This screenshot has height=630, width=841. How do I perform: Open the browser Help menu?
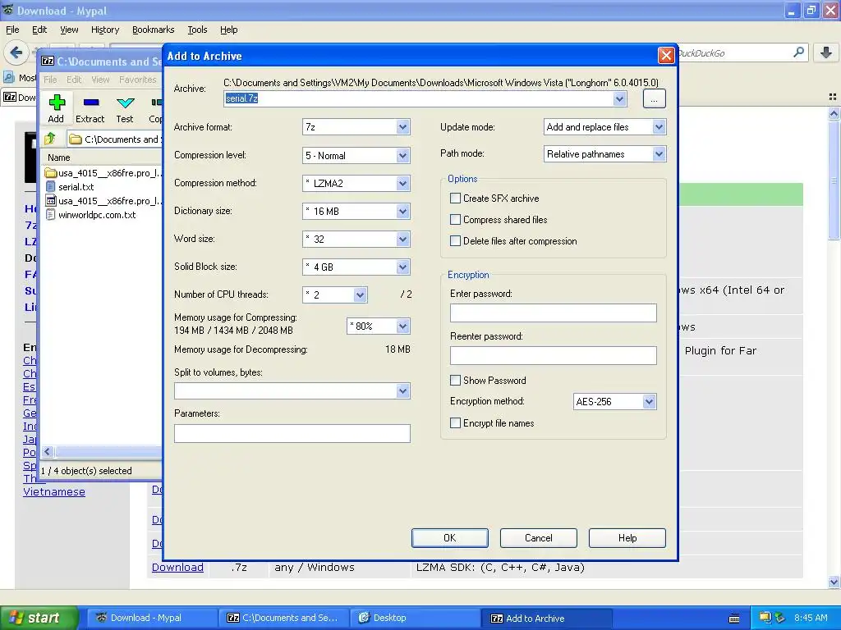click(x=228, y=30)
